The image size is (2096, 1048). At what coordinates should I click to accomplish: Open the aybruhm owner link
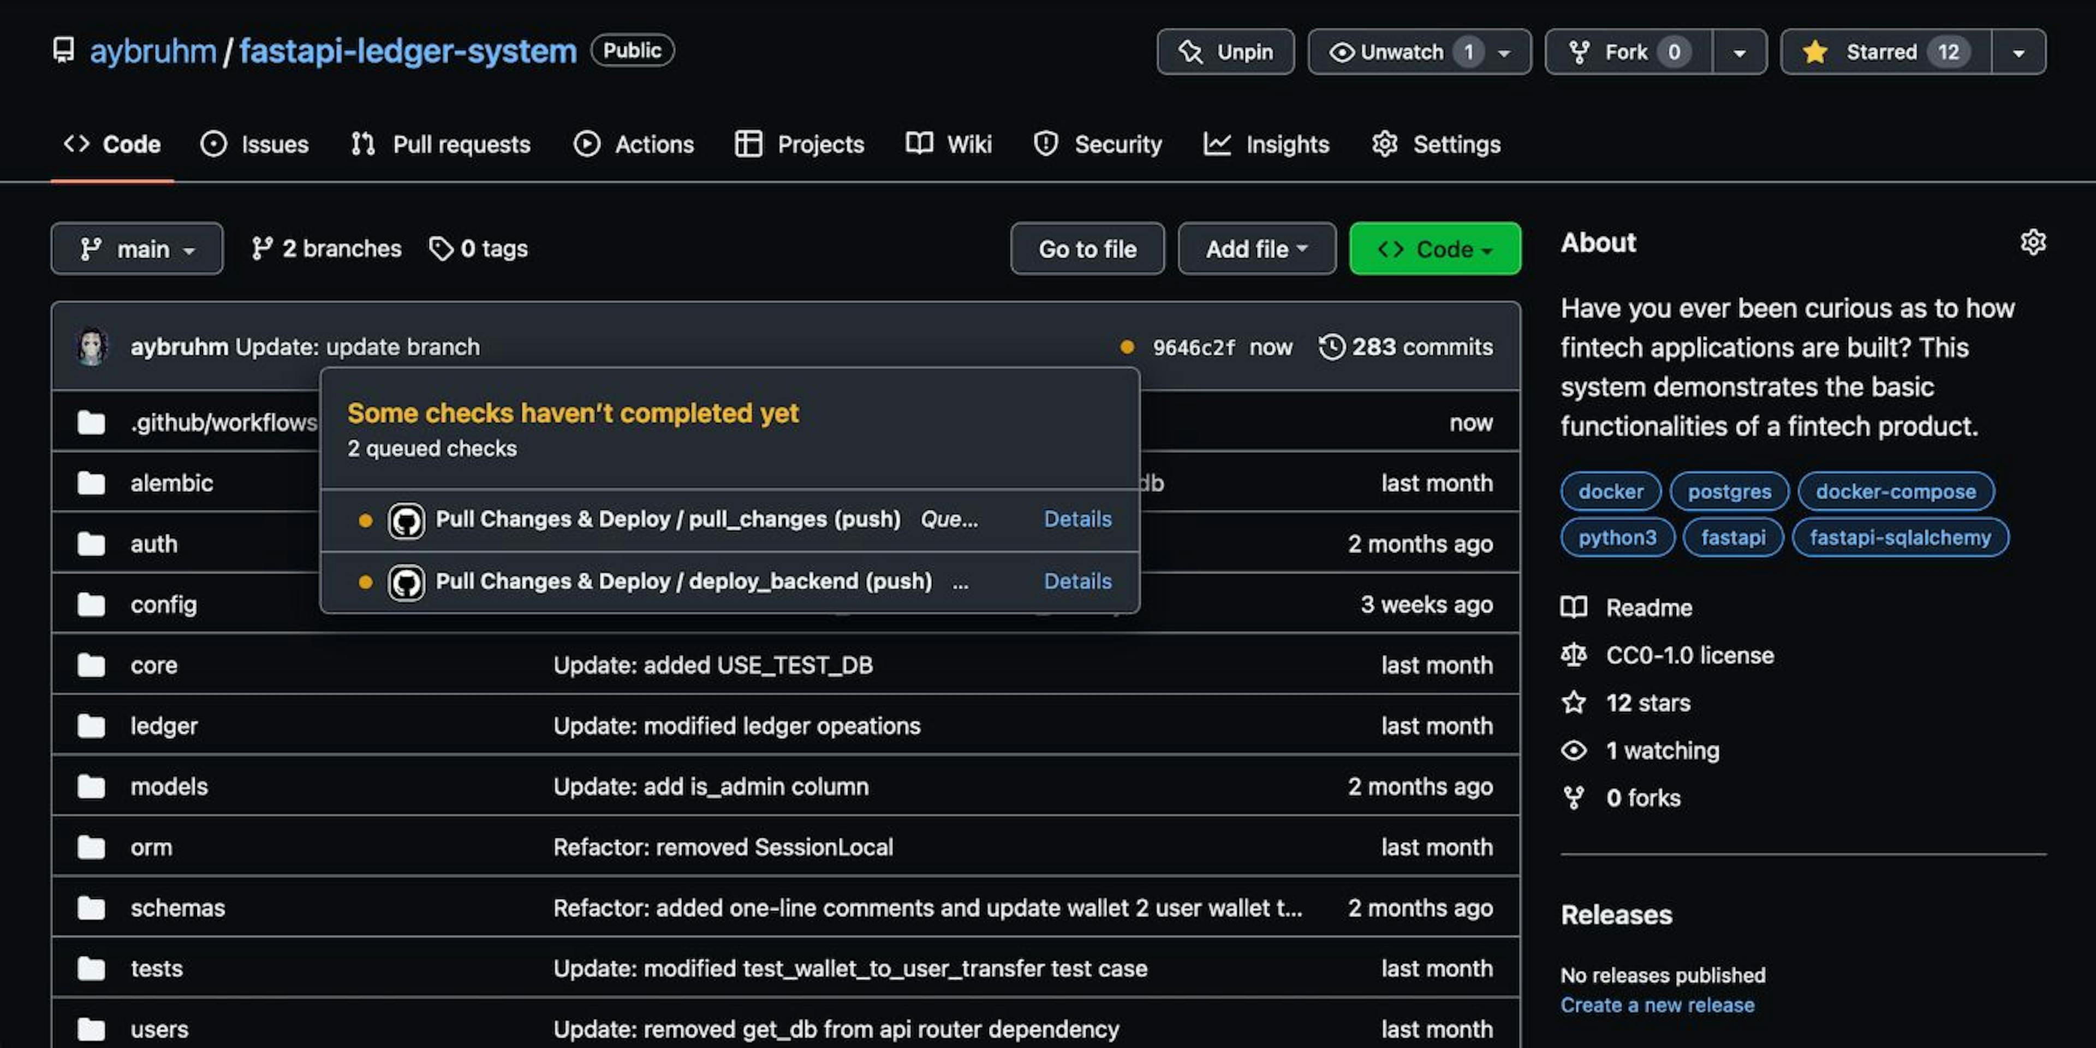[x=153, y=51]
